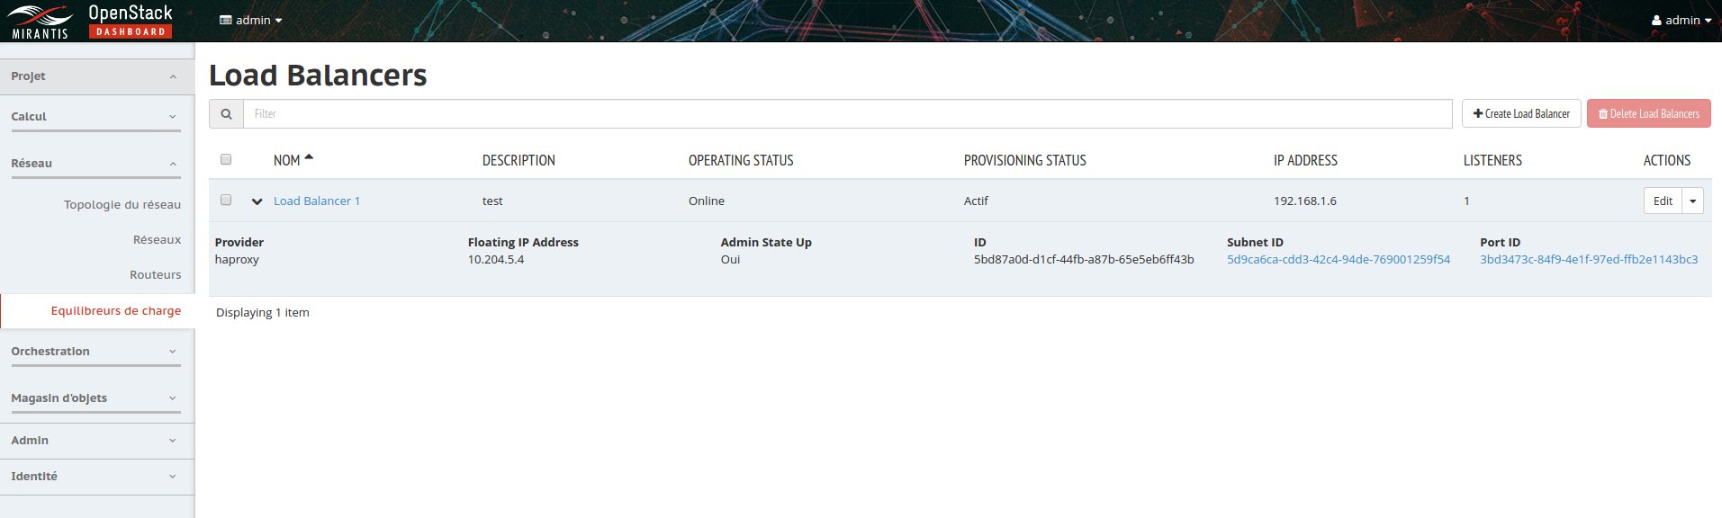Click the IP ADDRESS column header
1722x518 pixels.
pyautogui.click(x=1305, y=160)
